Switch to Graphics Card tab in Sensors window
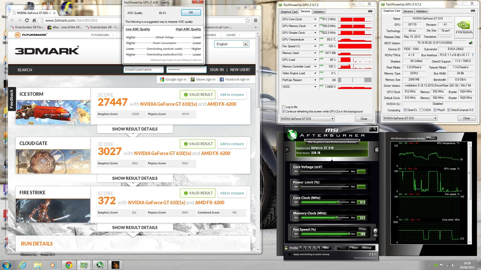 (289, 11)
